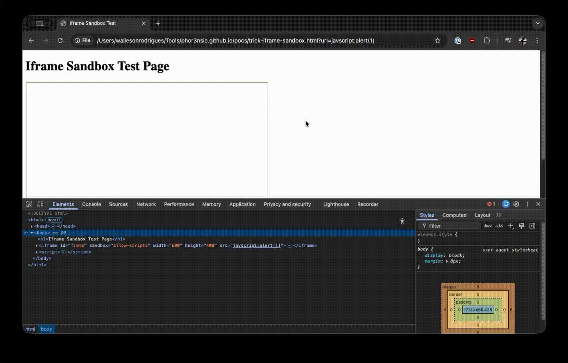
Task: Toggle the device toolbar icon
Action: click(x=40, y=204)
